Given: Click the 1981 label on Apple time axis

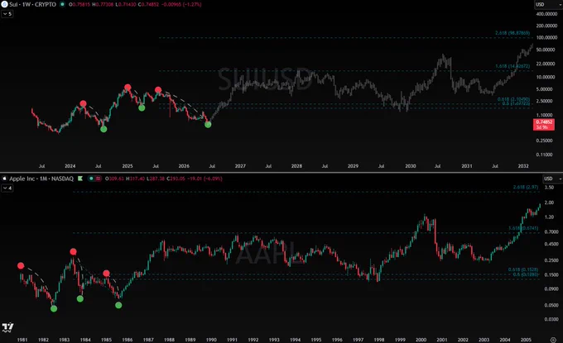Looking at the screenshot, I should [x=22, y=340].
